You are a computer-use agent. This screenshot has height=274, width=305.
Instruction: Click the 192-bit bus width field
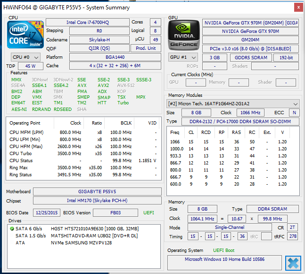286,58
